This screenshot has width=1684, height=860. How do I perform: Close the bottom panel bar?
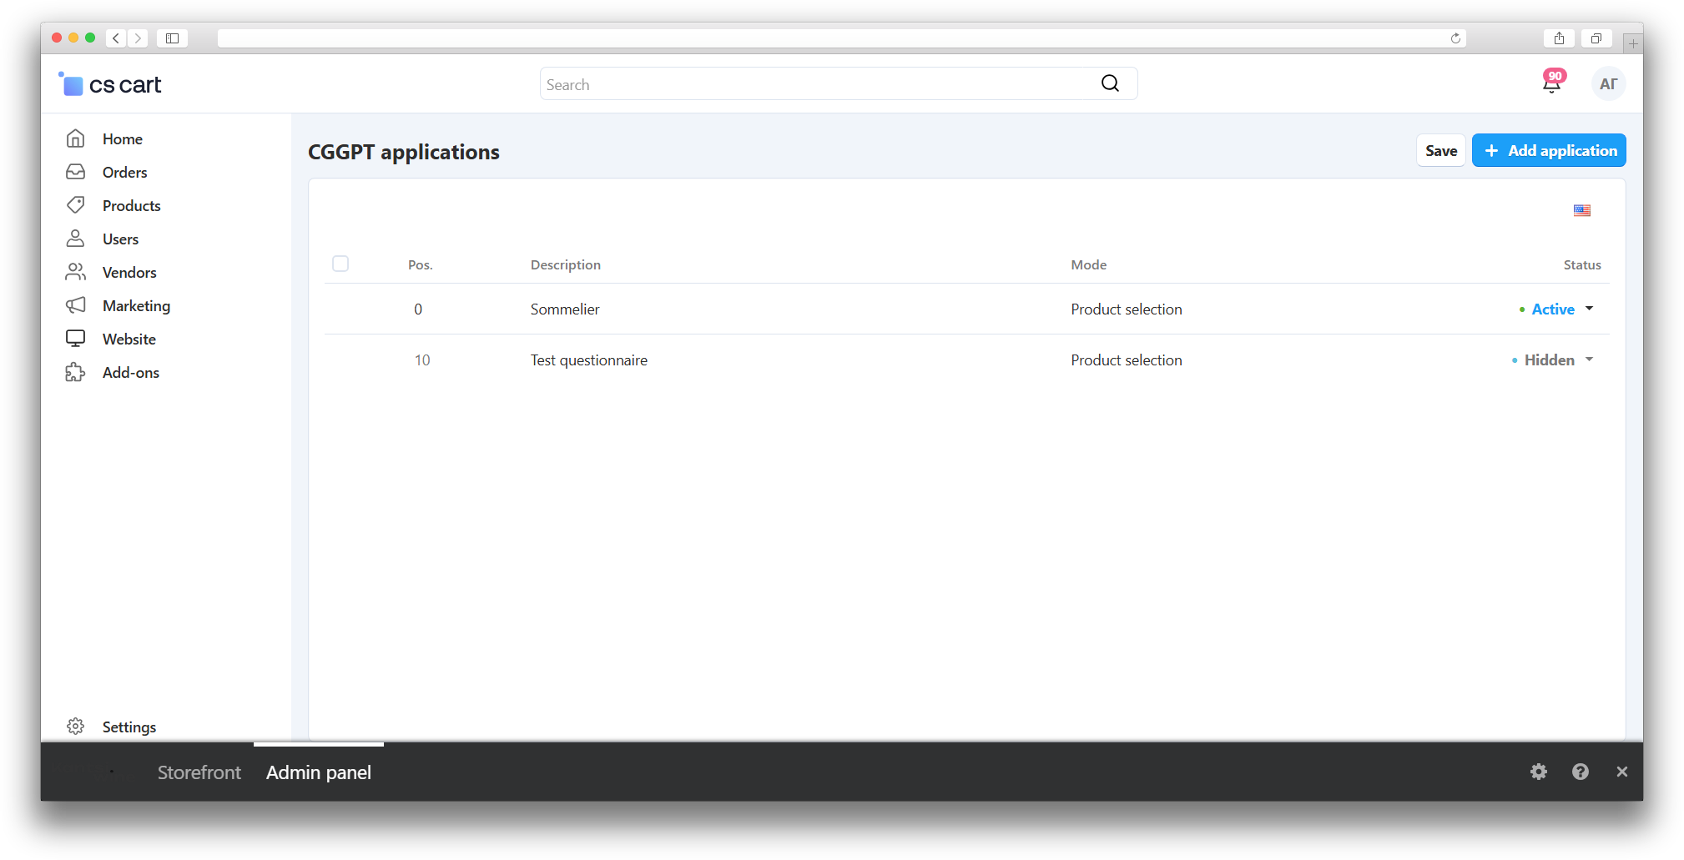pos(1621,772)
